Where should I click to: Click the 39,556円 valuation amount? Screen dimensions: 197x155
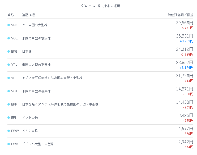tap(185, 23)
